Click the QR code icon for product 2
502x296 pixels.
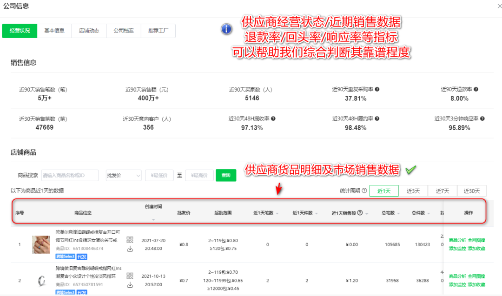[x=130, y=276]
